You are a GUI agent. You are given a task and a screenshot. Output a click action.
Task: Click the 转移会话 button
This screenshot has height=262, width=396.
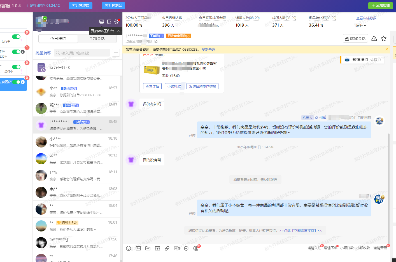(355, 39)
